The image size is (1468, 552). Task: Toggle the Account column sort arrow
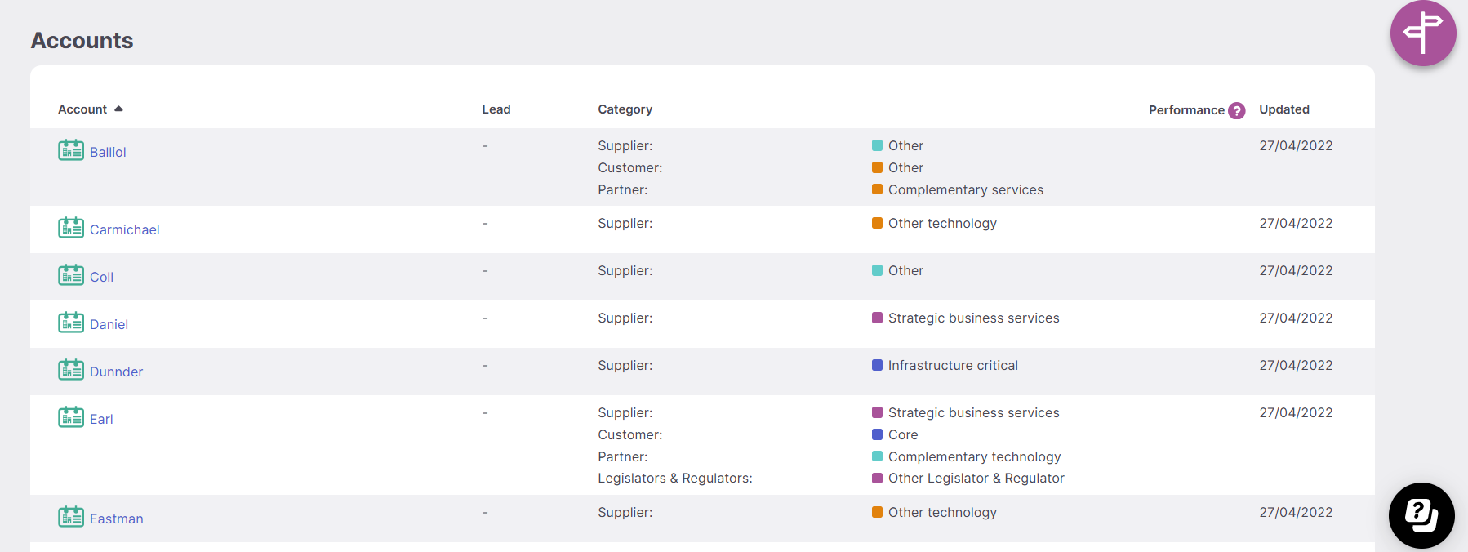point(118,109)
